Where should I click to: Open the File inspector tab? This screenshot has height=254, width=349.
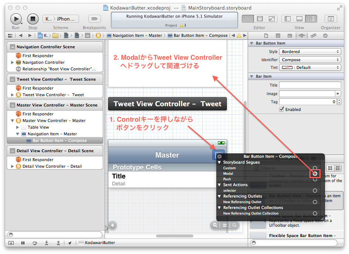coord(266,35)
